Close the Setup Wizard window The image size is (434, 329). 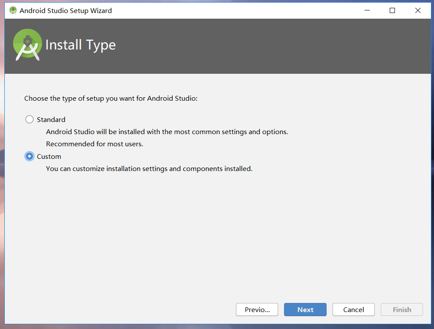(418, 10)
